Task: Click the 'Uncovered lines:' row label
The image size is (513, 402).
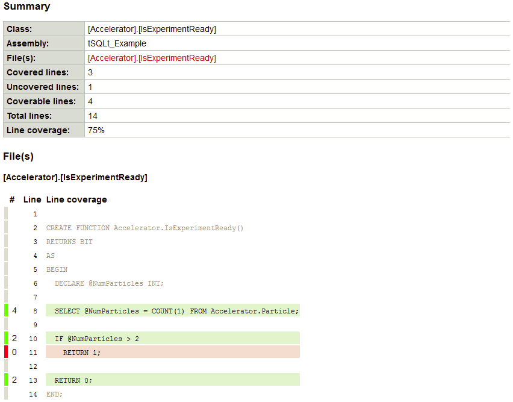Action: [42, 87]
